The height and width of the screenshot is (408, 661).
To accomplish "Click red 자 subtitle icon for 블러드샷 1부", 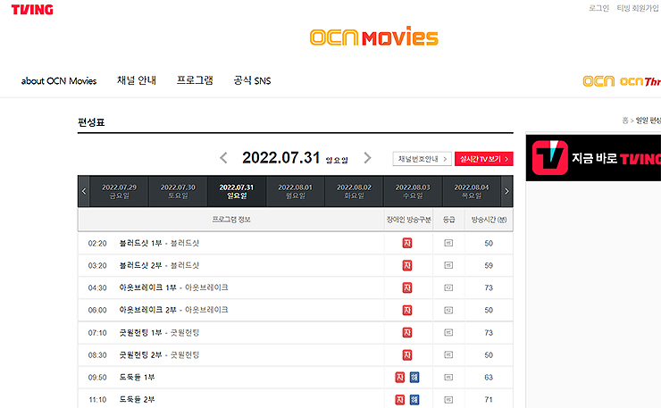I will [406, 243].
